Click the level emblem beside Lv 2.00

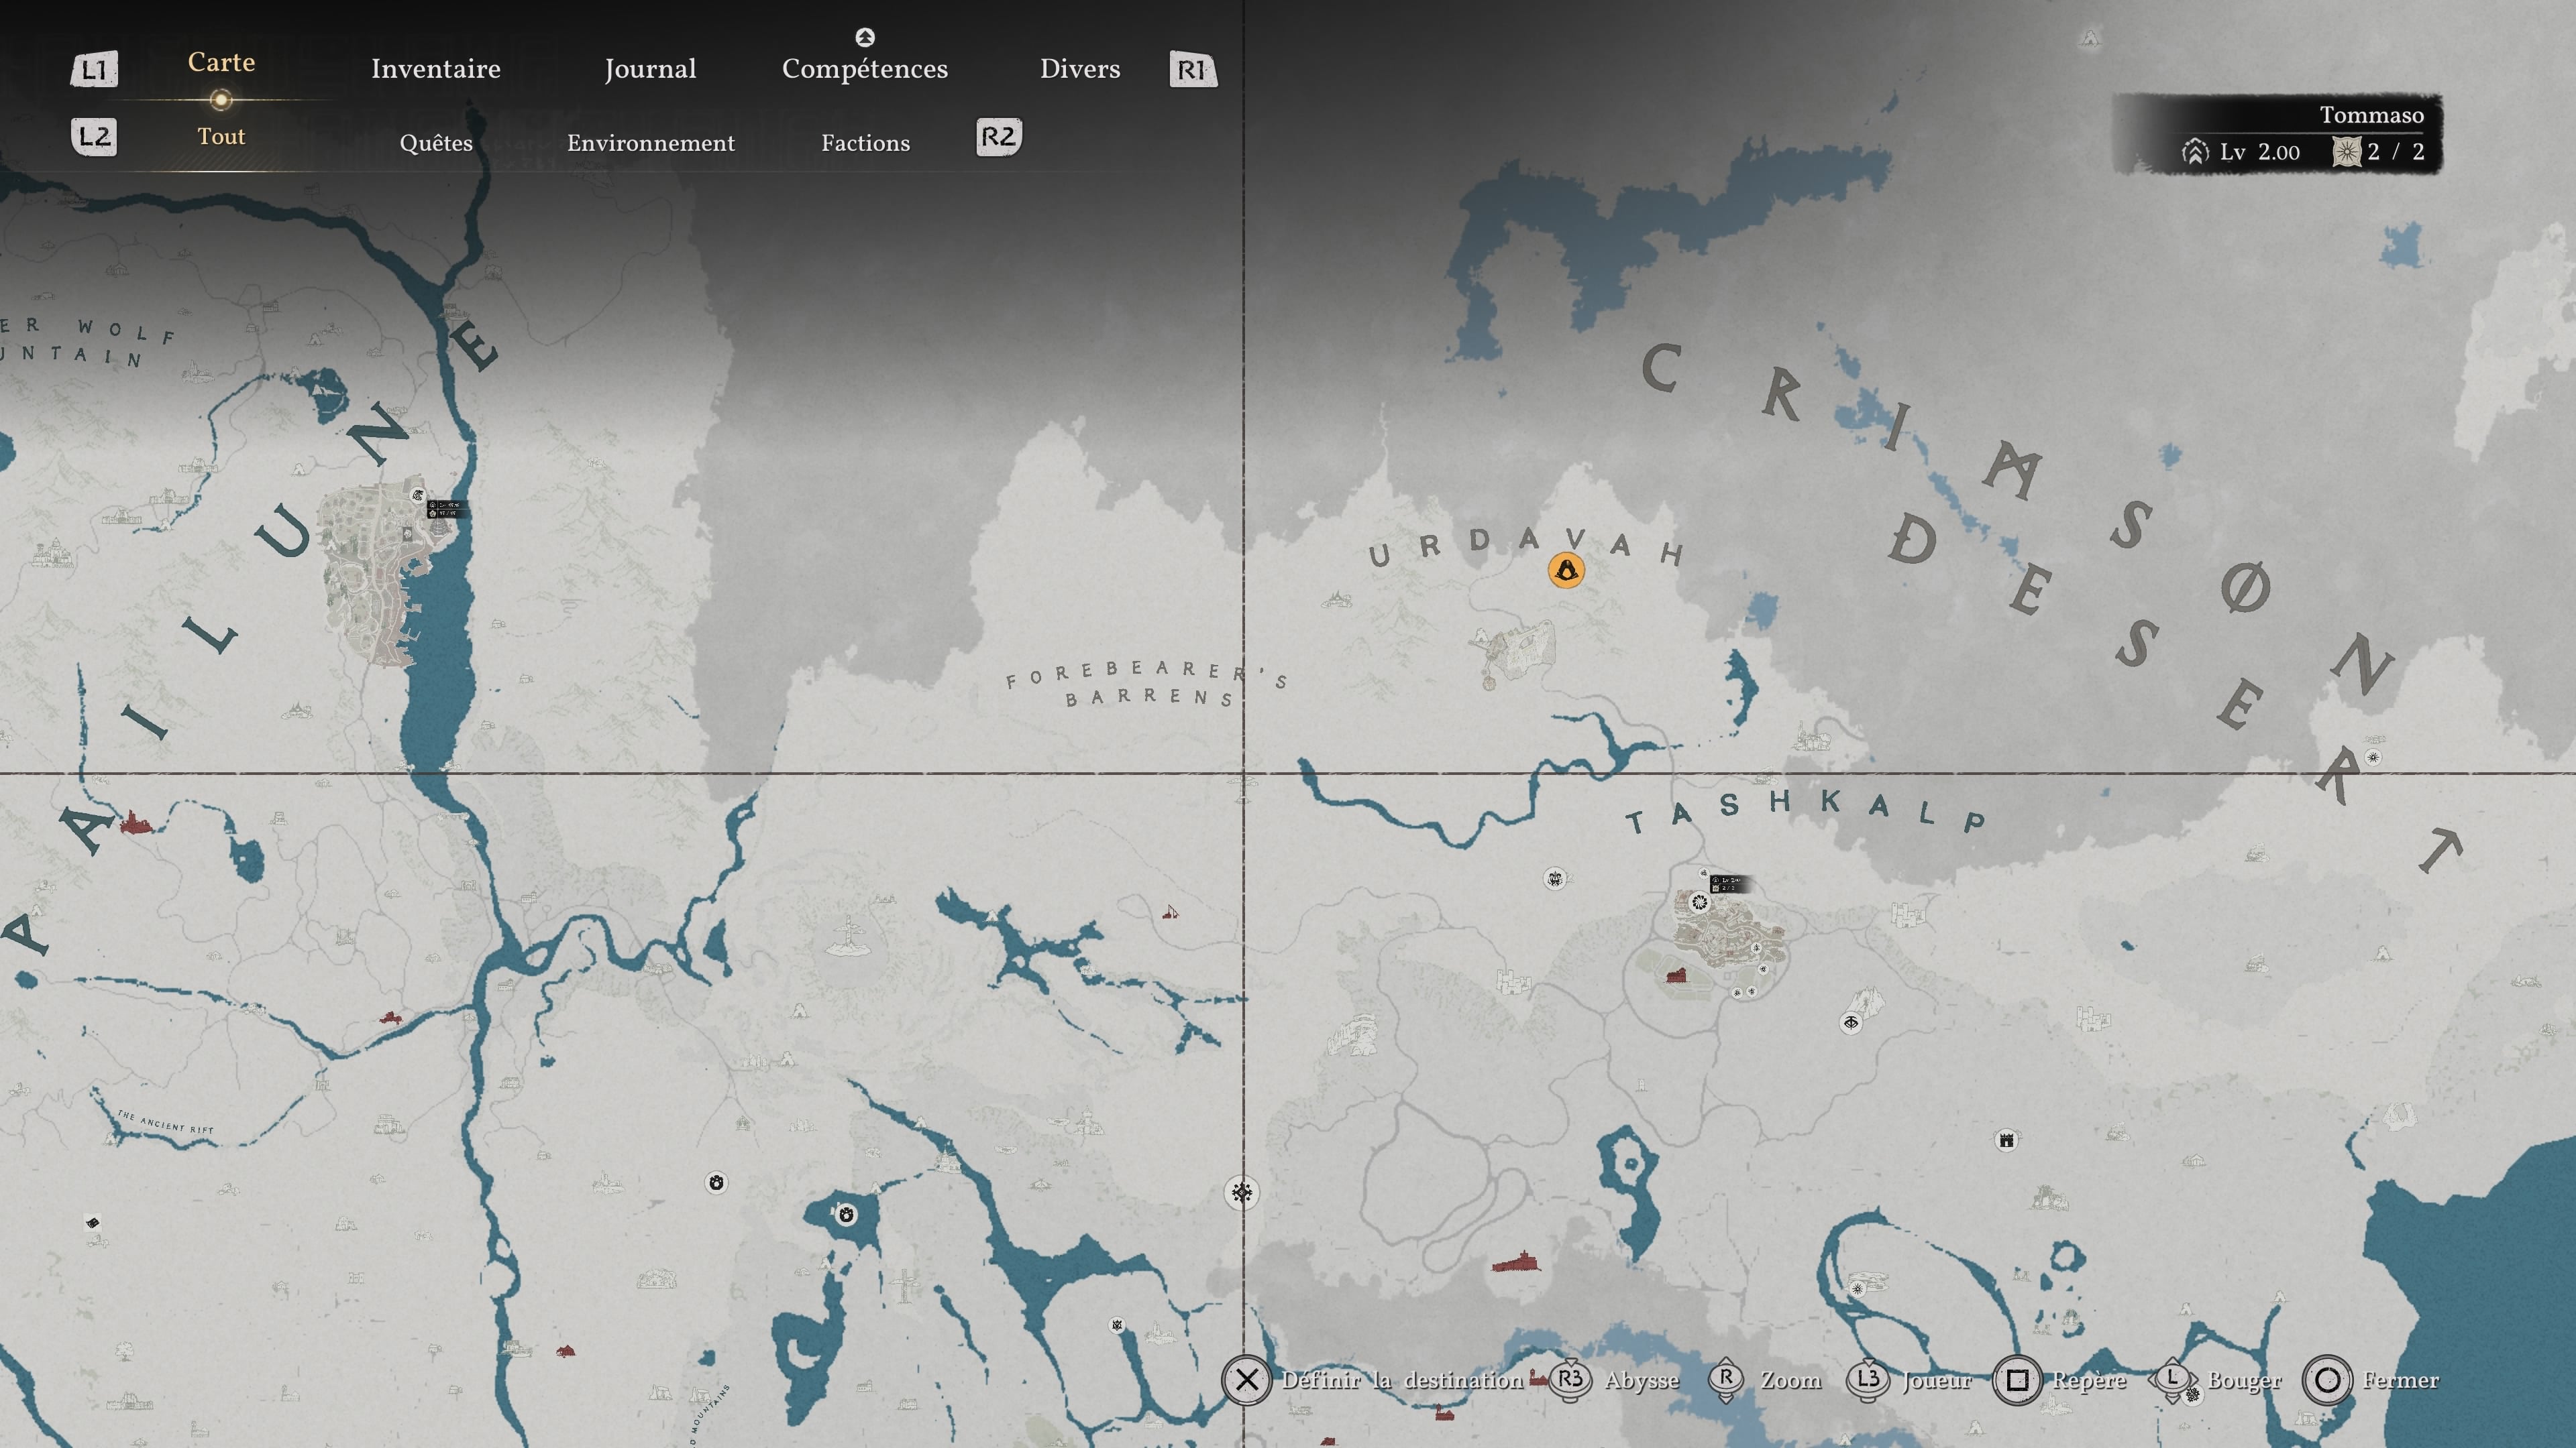pos(2195,152)
